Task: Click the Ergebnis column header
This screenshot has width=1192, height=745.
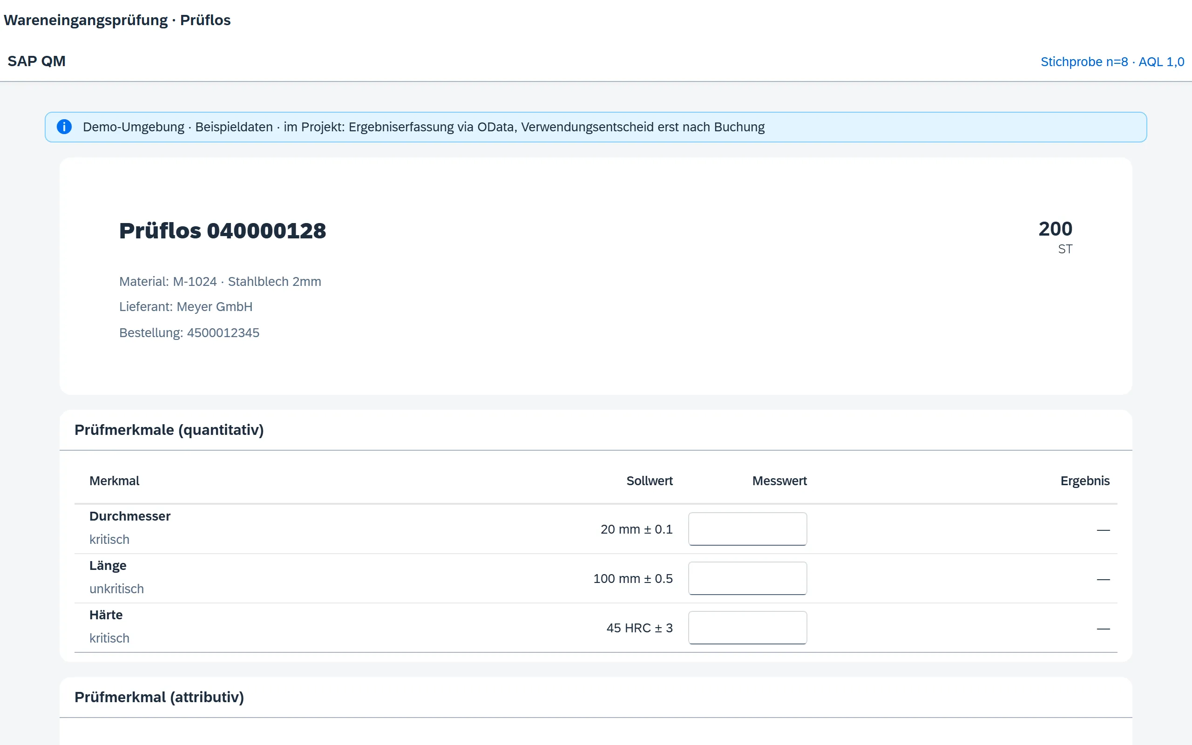Action: (1084, 481)
